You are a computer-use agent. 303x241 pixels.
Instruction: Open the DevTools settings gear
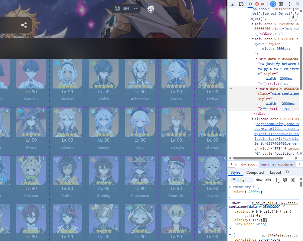(281, 4)
